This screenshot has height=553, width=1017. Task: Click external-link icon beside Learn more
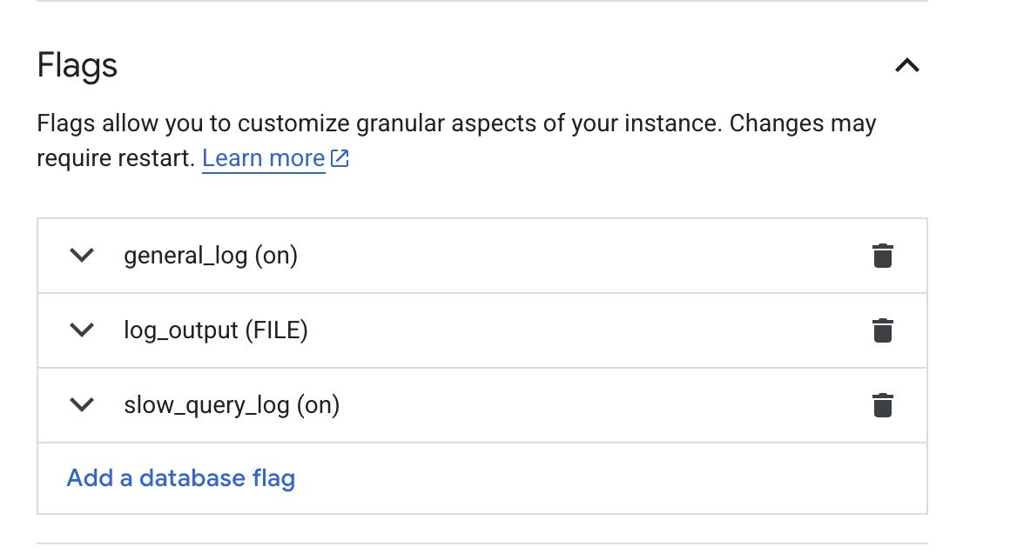340,159
